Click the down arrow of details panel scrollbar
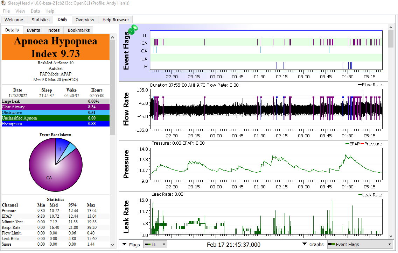The height and width of the screenshot is (253, 398). 113,245
